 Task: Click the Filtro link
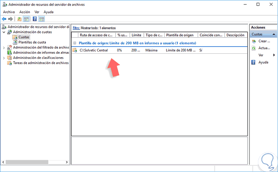76,28
